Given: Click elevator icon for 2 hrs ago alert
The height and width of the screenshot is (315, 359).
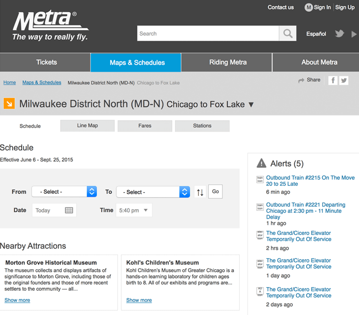Looking at the screenshot, I should click(260, 235).
